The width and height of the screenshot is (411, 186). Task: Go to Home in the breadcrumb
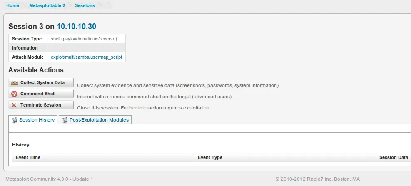click(13, 5)
